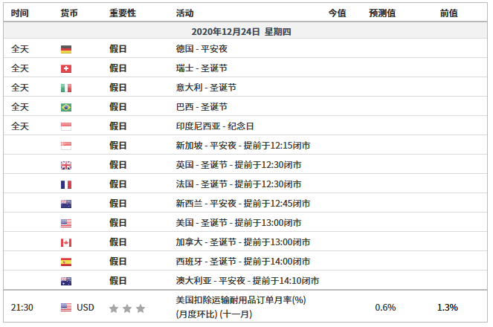Screen dimensions: 493x327
Task: Click the Canada flag icon
Action: pyautogui.click(x=66, y=242)
